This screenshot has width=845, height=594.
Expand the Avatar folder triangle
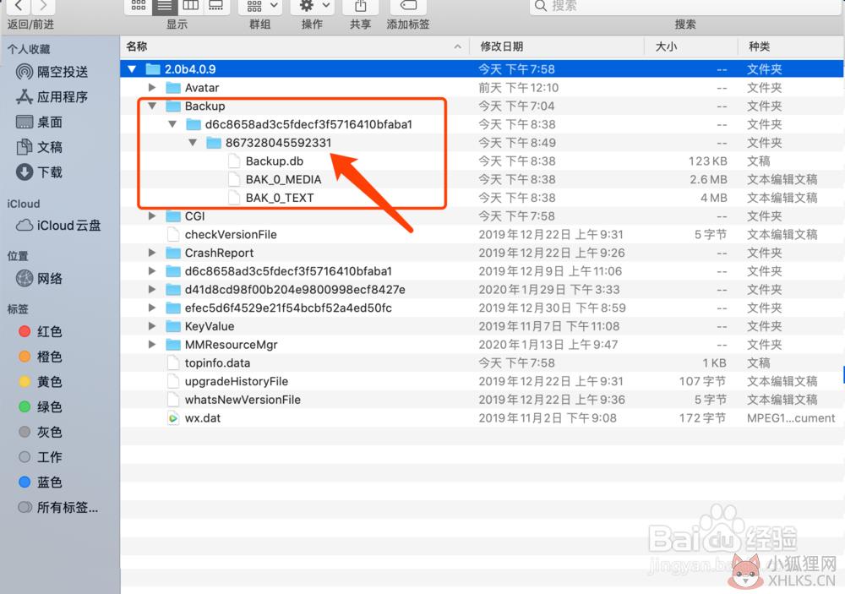click(152, 87)
